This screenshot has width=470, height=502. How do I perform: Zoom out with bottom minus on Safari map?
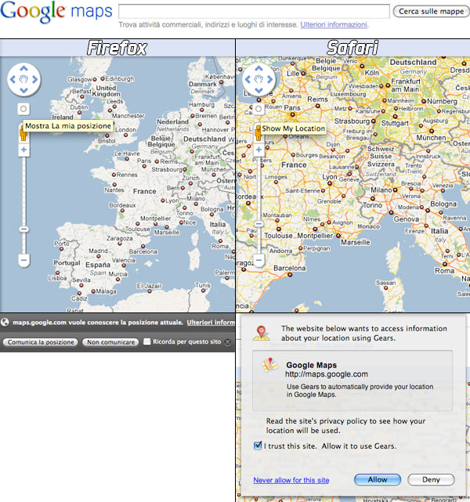tap(259, 259)
